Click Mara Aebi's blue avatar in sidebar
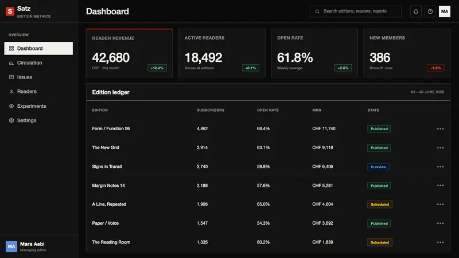This screenshot has width=459, height=258. 11,247
